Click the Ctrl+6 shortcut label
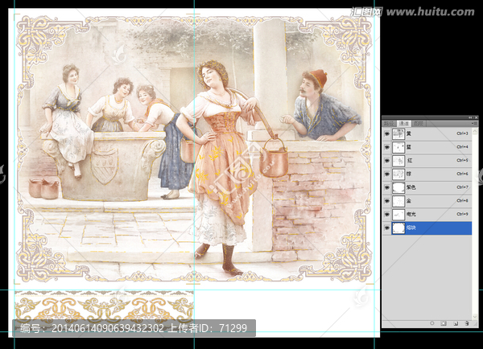483x349 pixels. click(x=462, y=174)
